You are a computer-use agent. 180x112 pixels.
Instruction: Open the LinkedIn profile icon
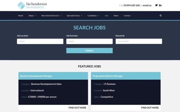pos(160,5)
